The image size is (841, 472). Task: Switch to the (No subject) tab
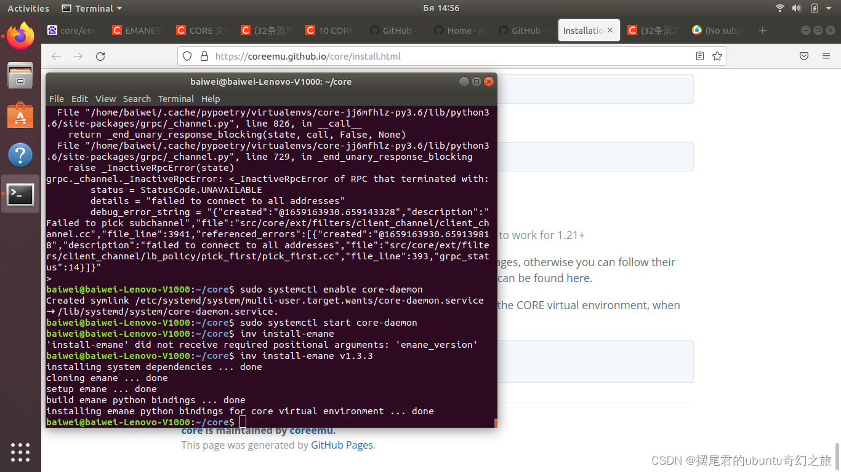tap(717, 30)
